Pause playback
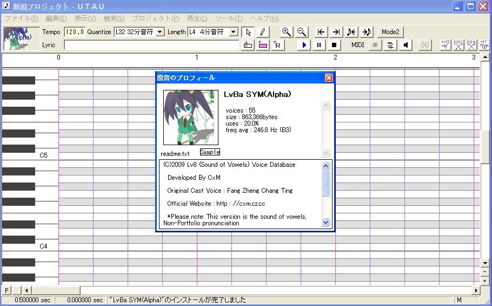Screen dimensions: 492x306 pos(319,45)
